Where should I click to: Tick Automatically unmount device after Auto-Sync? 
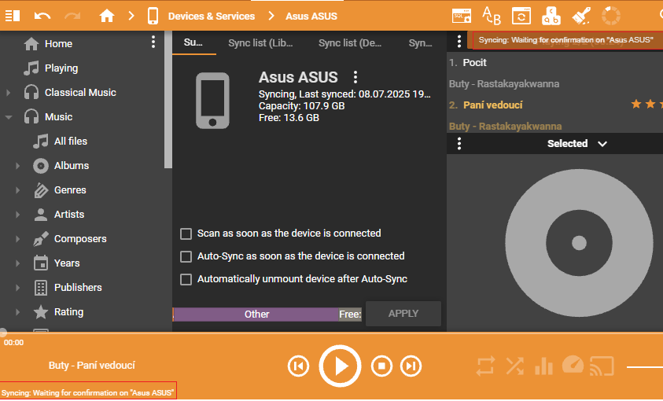click(186, 279)
